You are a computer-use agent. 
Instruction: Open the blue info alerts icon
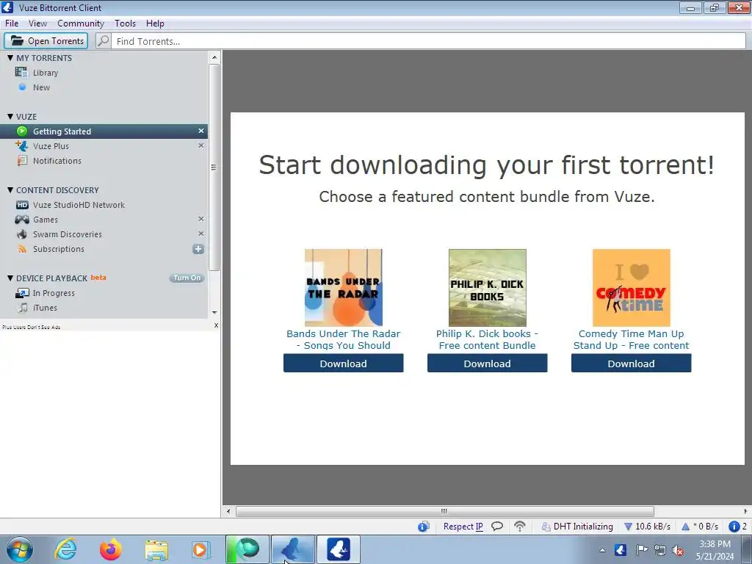734,527
